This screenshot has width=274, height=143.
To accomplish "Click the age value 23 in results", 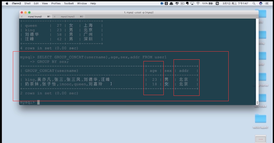I will tap(155, 80).
